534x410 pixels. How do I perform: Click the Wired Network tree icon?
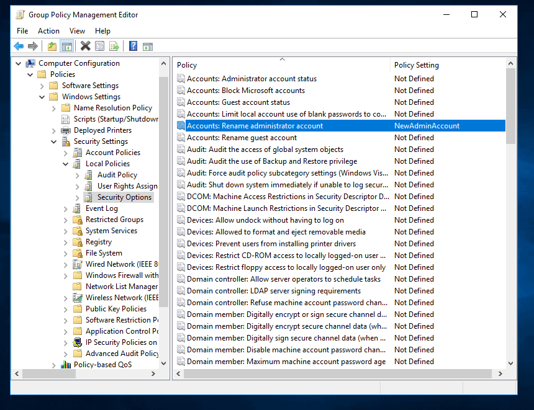click(78, 264)
